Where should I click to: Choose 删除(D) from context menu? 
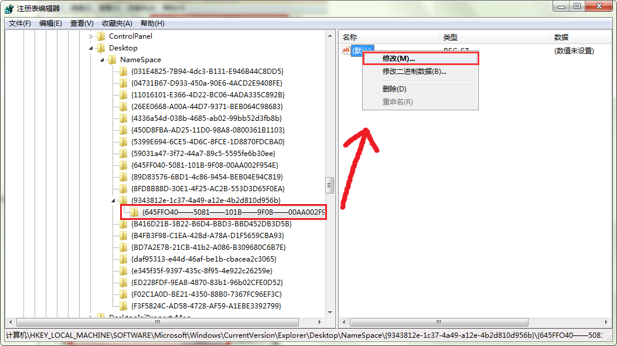click(x=394, y=89)
